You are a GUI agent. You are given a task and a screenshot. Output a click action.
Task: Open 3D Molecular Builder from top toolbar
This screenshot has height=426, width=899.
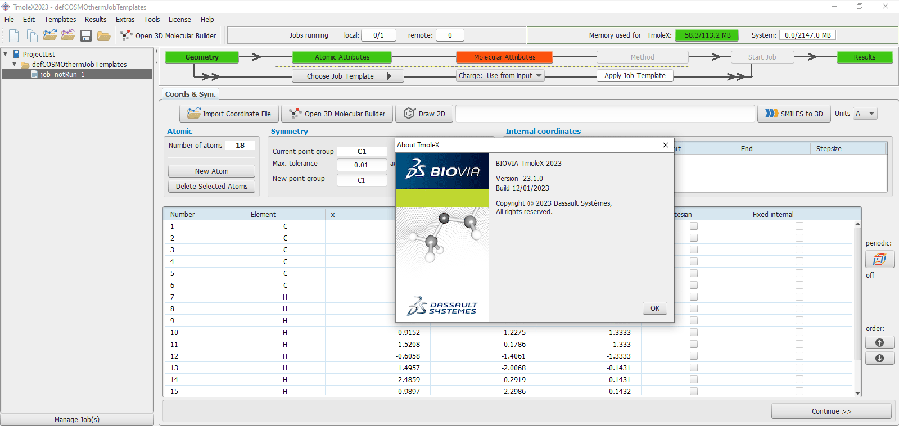(x=169, y=35)
